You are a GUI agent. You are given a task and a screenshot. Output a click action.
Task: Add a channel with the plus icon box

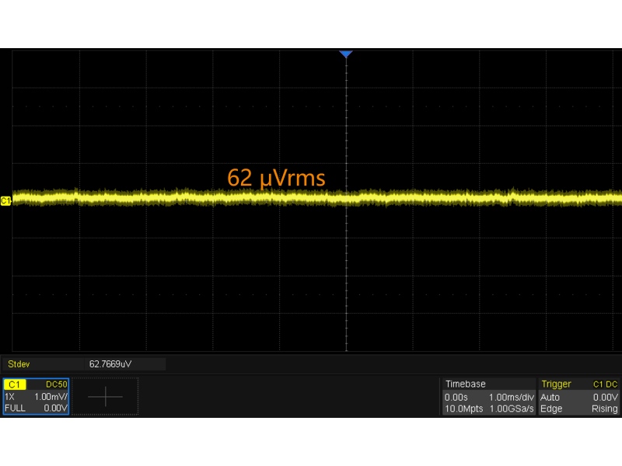tap(105, 396)
